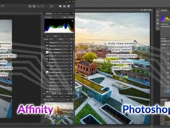The image size is (170, 128).
Task: Toggle visibility checkbox of Poziomy 22 layer
Action: point(71,42)
